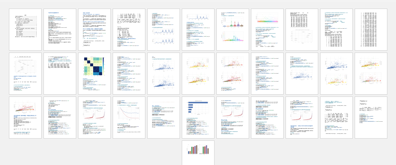Open page with wide multicolored strip plot
The width and height of the screenshot is (396, 165).
click(x=267, y=30)
